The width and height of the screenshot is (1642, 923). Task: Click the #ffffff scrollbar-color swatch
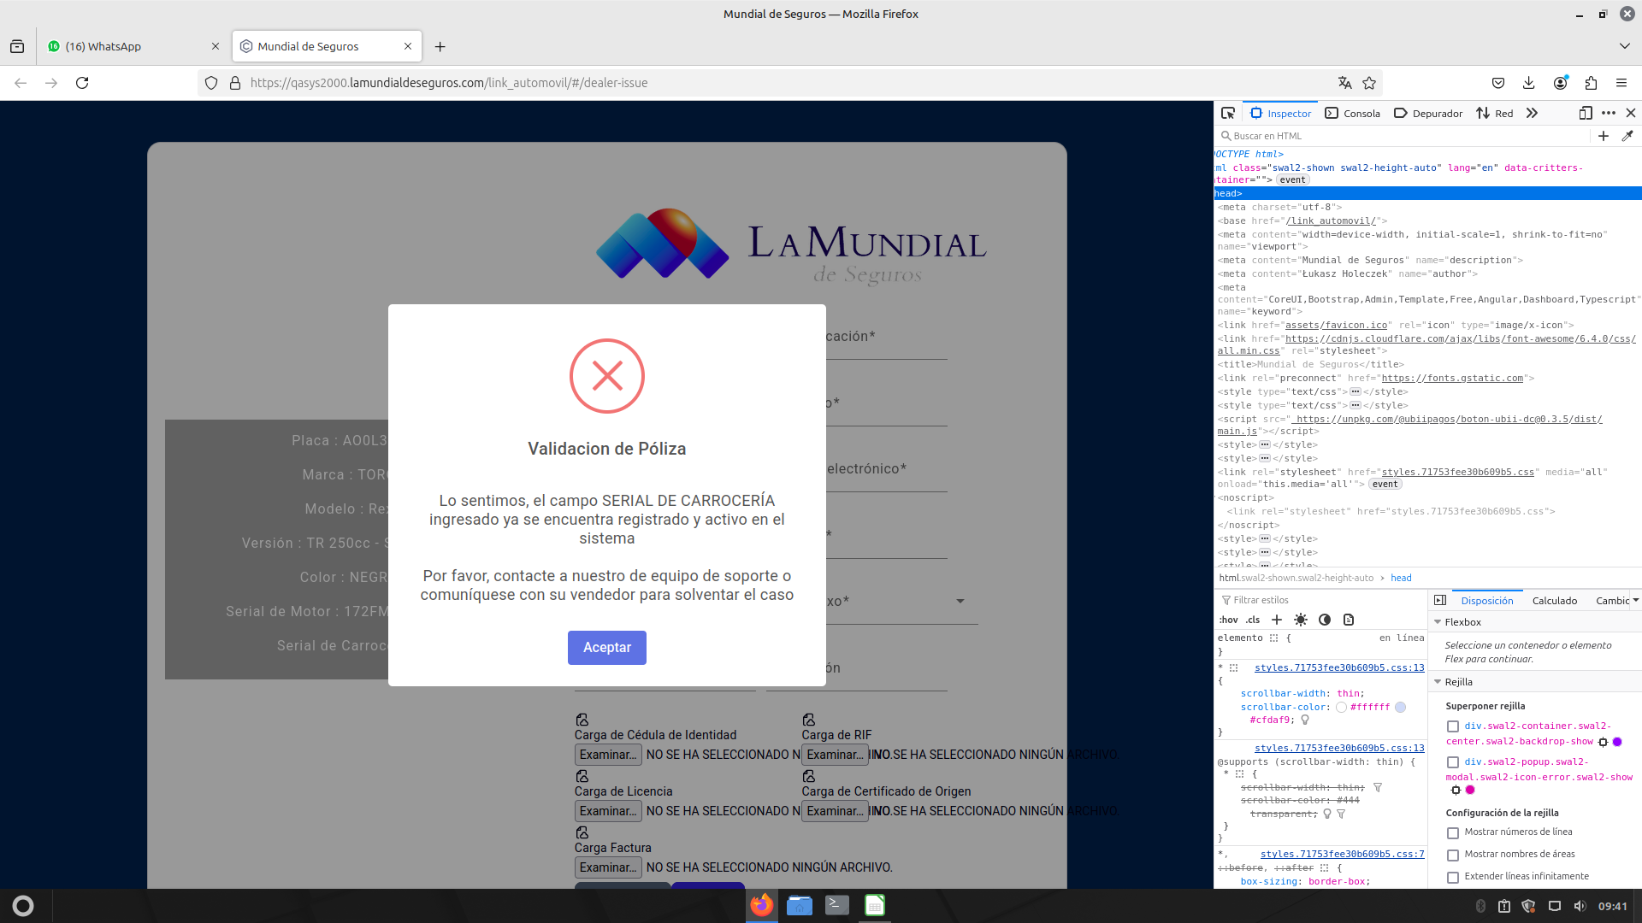1341,708
